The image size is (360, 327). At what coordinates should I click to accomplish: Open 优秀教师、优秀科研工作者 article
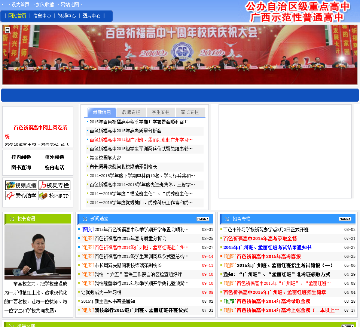(141, 203)
